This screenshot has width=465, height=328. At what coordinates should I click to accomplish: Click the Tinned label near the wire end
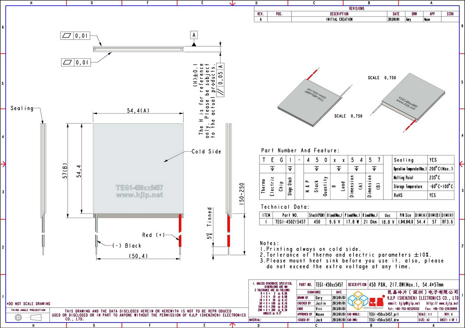click(x=209, y=217)
